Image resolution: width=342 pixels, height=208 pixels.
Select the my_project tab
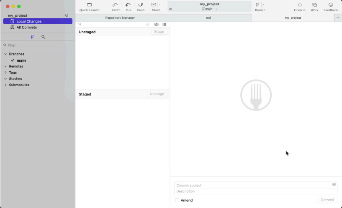point(293,18)
